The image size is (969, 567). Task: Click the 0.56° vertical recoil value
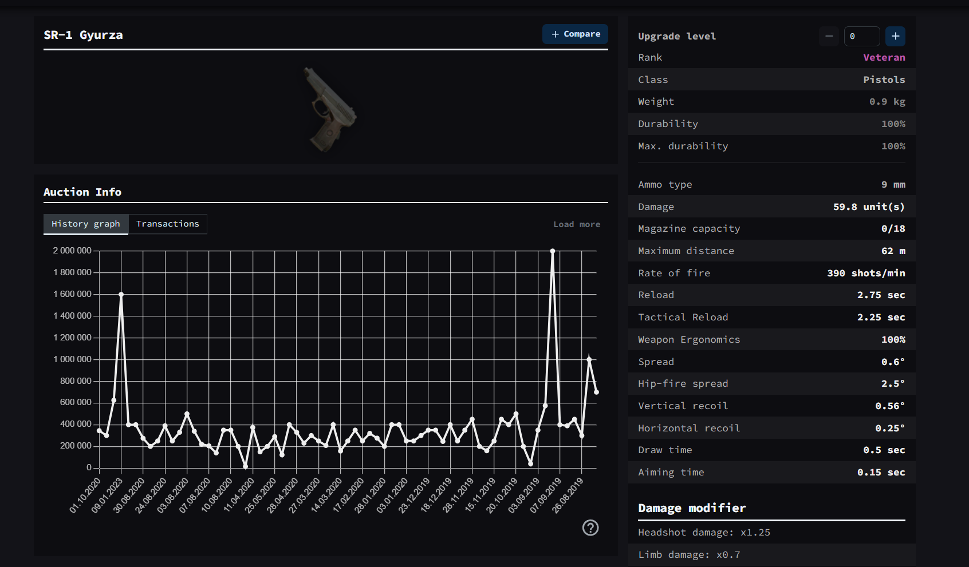pos(890,406)
